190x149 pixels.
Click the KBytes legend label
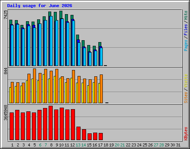(186, 134)
